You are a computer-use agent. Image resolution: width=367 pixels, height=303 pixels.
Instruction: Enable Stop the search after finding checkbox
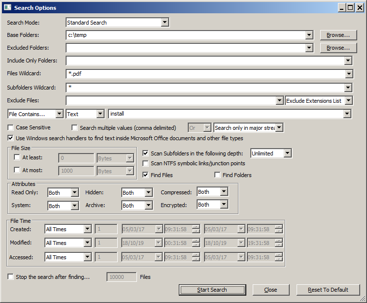11,277
